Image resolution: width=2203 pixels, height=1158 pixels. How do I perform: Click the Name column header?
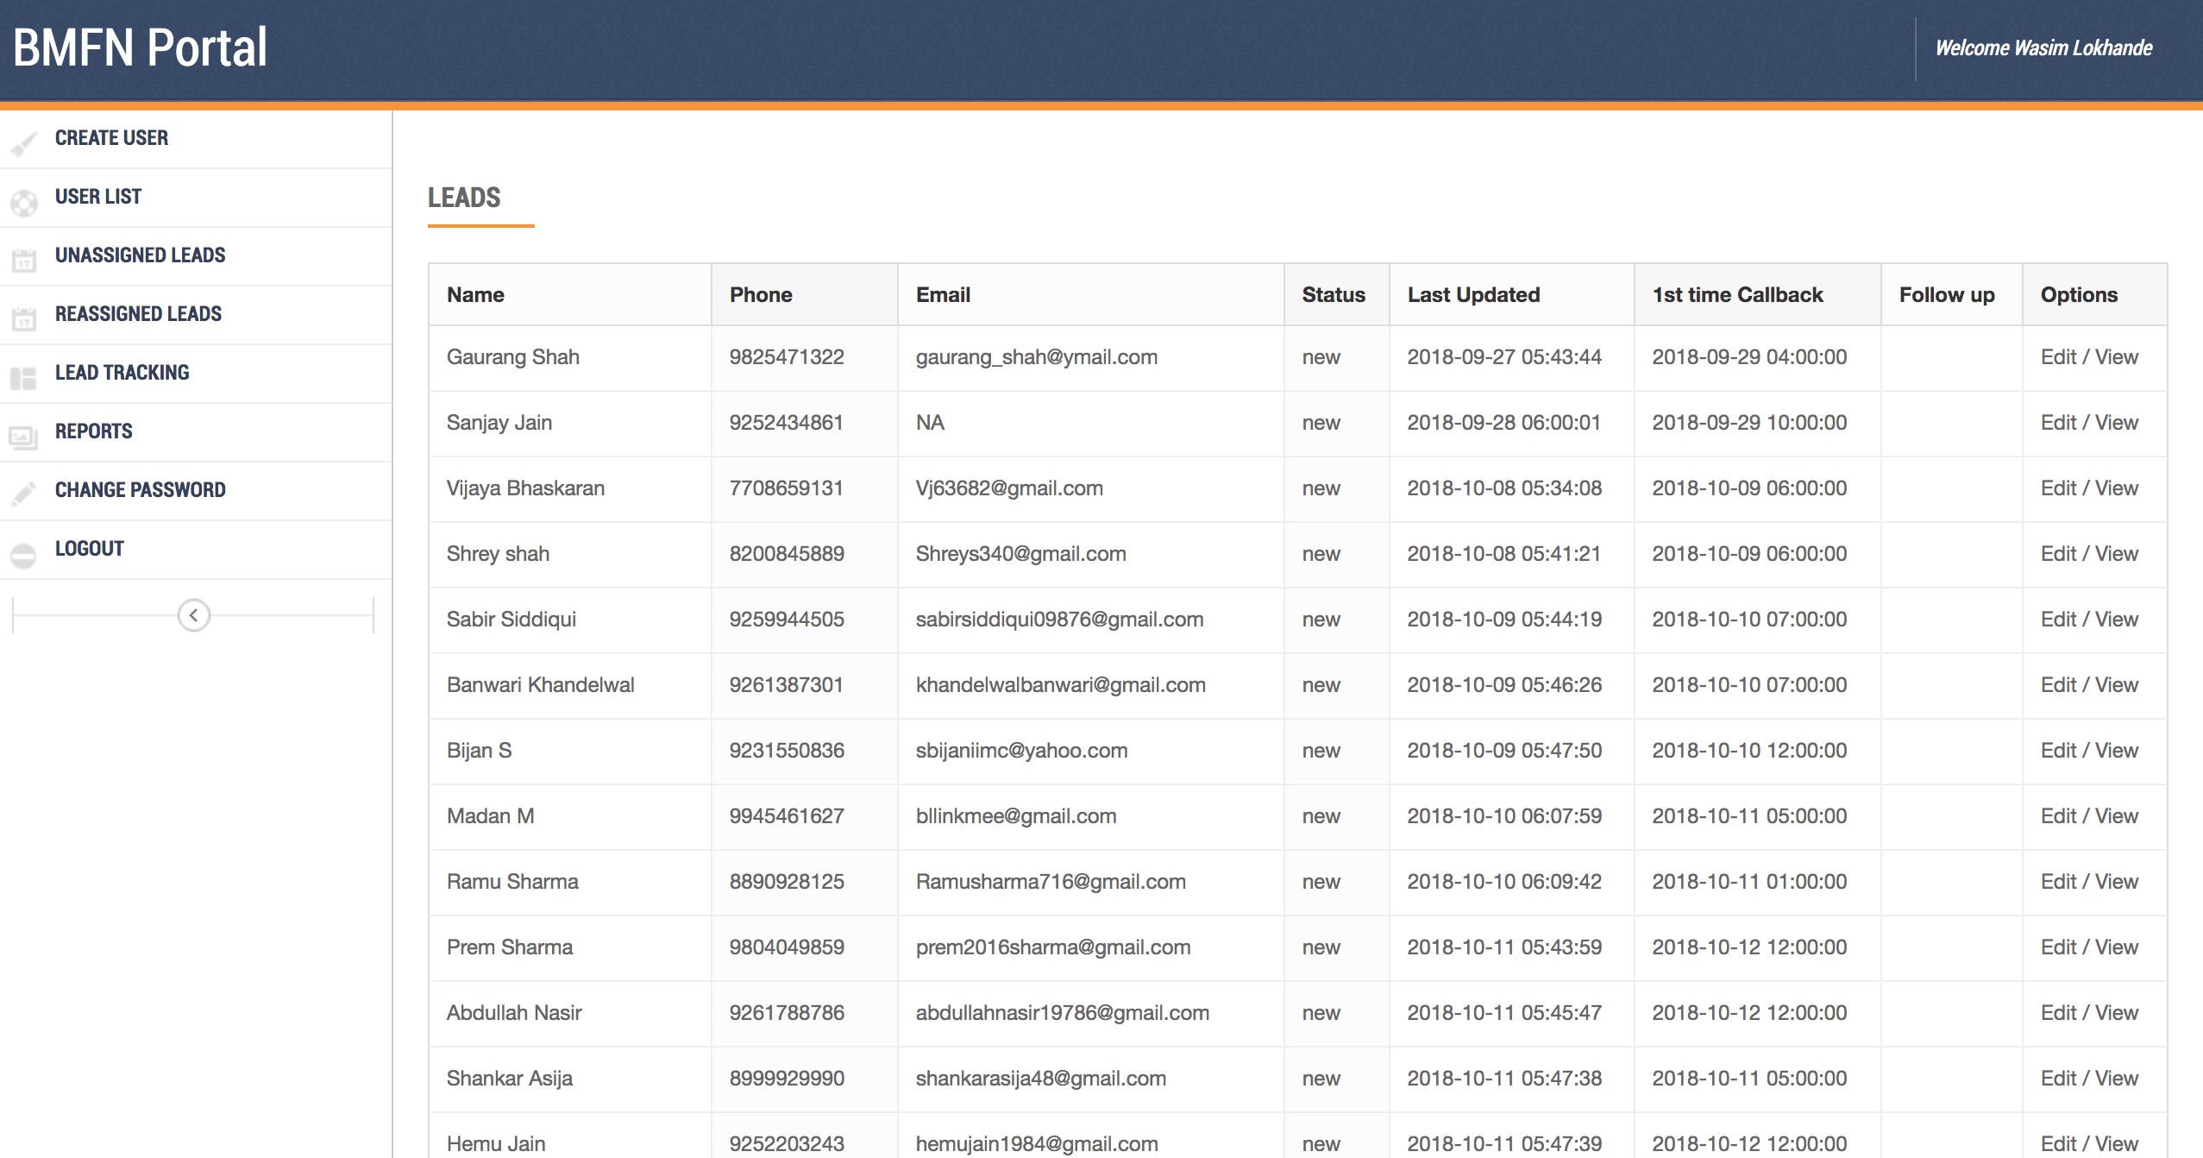tap(475, 295)
